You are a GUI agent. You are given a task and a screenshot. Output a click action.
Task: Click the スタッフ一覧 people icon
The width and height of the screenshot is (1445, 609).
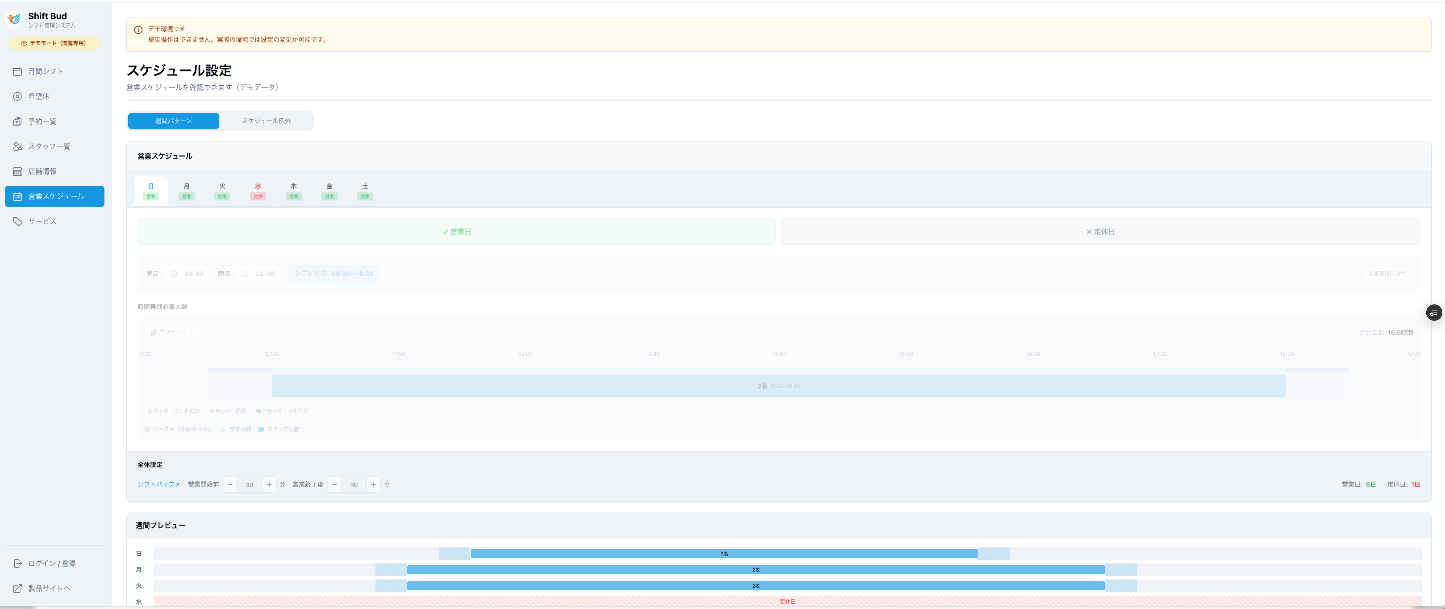(x=17, y=146)
